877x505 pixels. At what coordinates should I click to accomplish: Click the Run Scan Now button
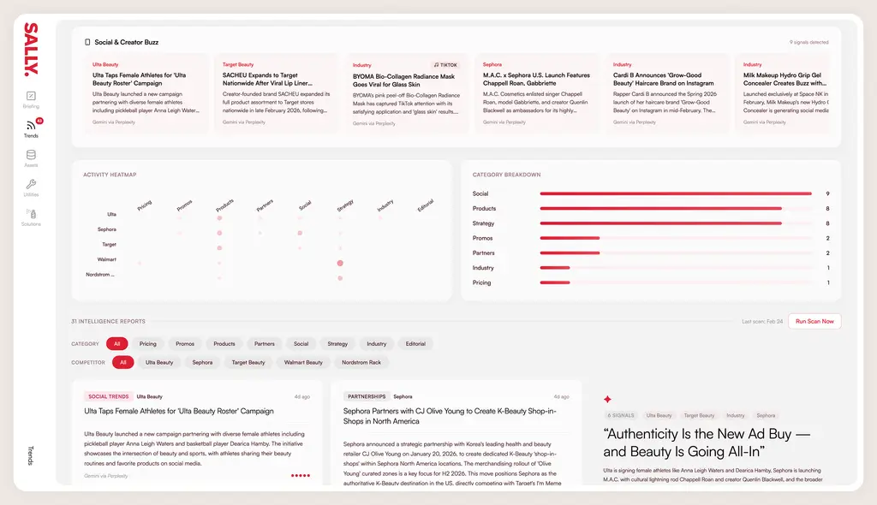coord(814,322)
